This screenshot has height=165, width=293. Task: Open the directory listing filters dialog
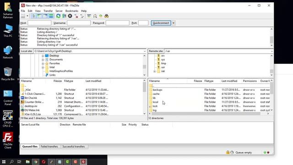coord(89,16)
